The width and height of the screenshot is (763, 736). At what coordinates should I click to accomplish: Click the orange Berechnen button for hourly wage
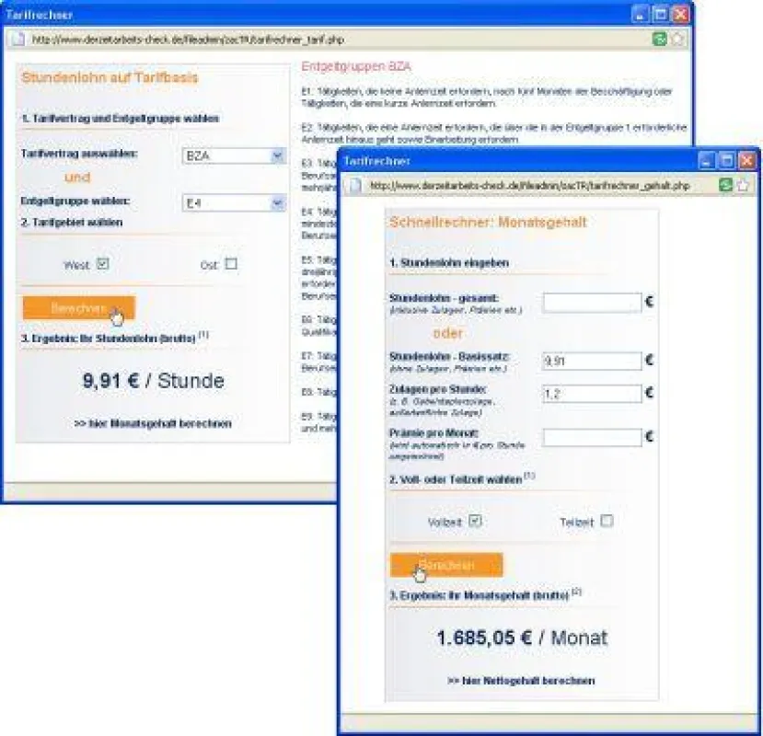pyautogui.click(x=79, y=308)
